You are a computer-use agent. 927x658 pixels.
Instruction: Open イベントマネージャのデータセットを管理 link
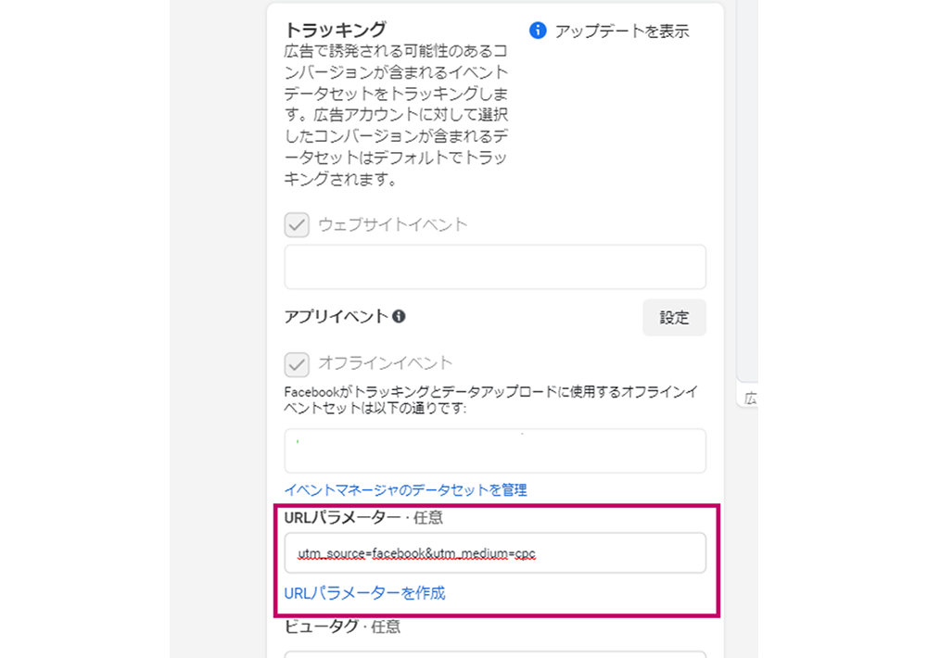[406, 490]
